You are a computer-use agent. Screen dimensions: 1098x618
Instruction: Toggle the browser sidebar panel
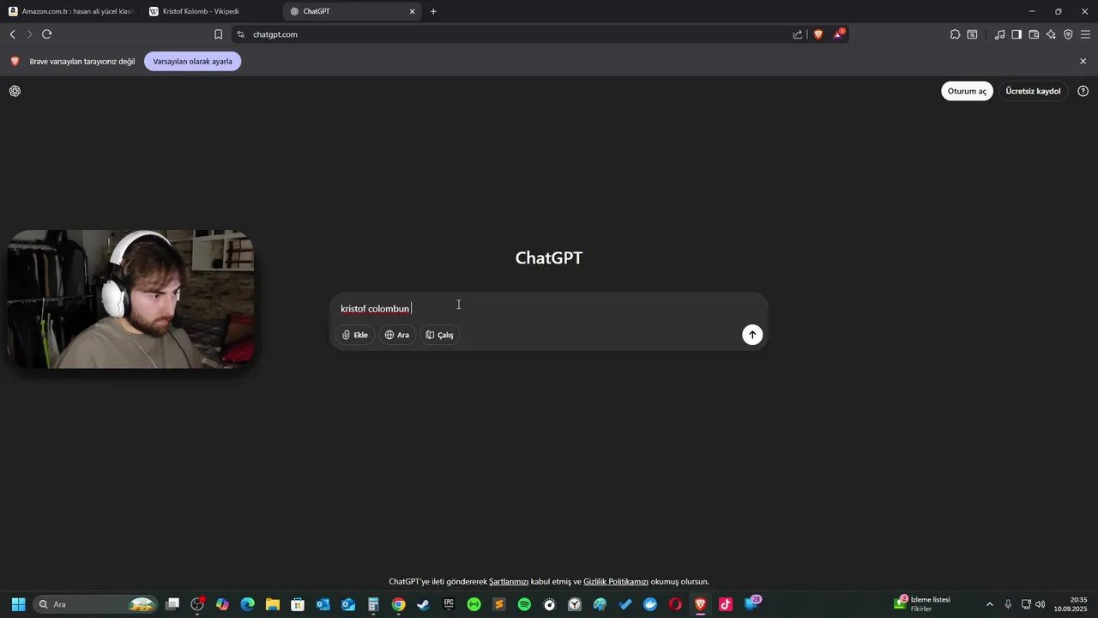[1017, 34]
